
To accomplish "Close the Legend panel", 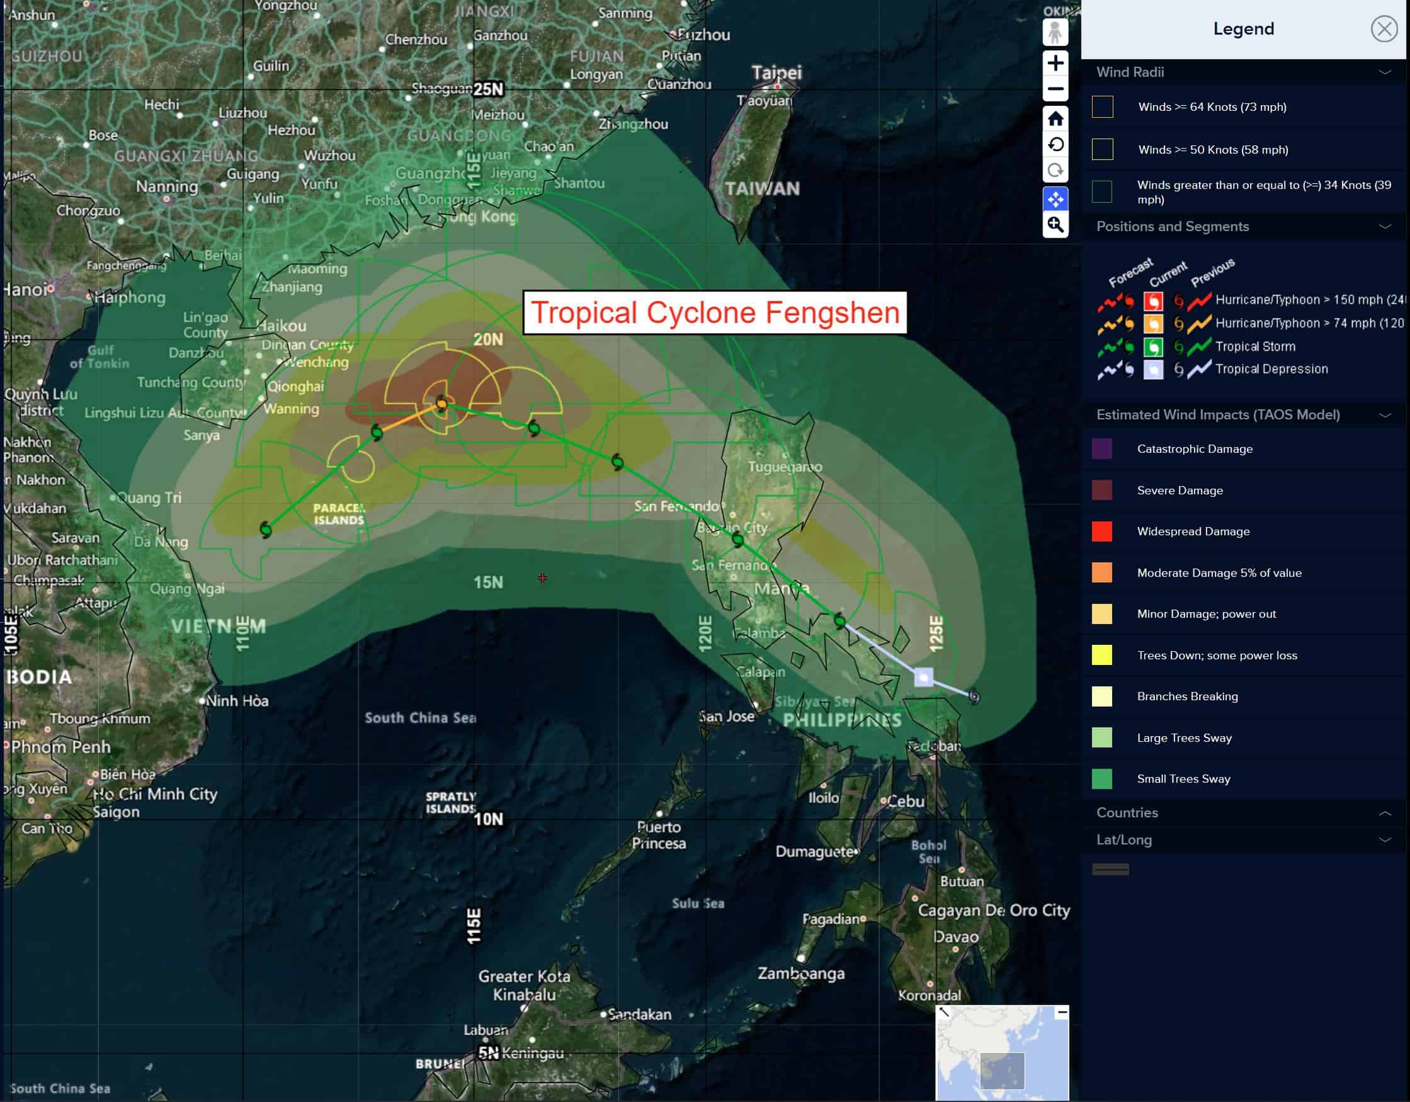I will [x=1384, y=29].
